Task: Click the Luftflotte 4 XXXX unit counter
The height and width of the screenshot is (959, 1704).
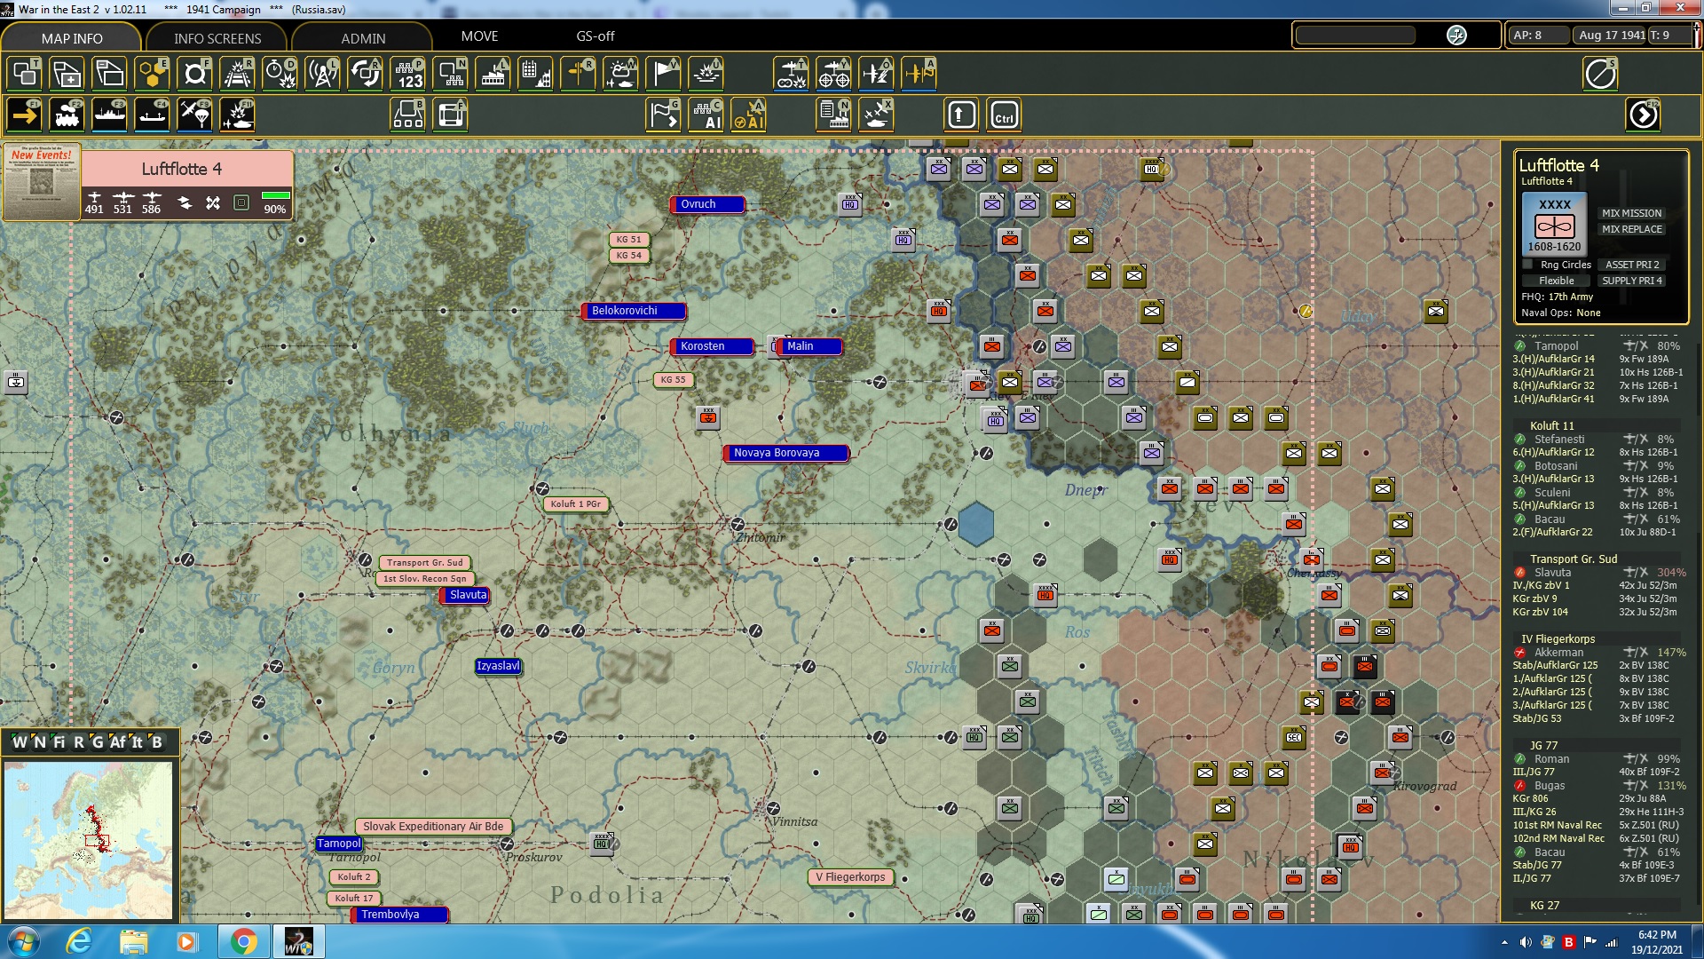Action: (1555, 223)
